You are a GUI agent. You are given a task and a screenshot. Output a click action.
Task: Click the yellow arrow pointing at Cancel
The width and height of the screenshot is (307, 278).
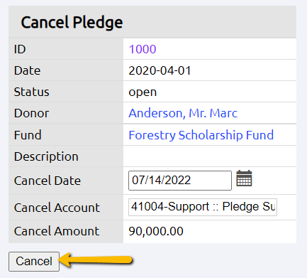tap(96, 260)
